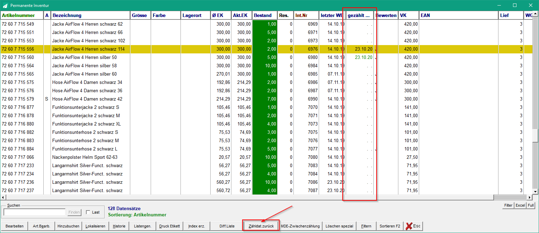539x233 pixels.
Task: Select row Nackenpolster Helm Sport 62-63
Action: click(x=266, y=157)
